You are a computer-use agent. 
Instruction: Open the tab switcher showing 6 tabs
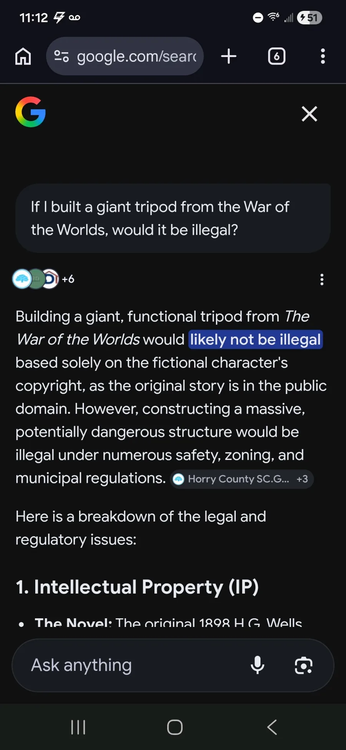pyautogui.click(x=276, y=57)
